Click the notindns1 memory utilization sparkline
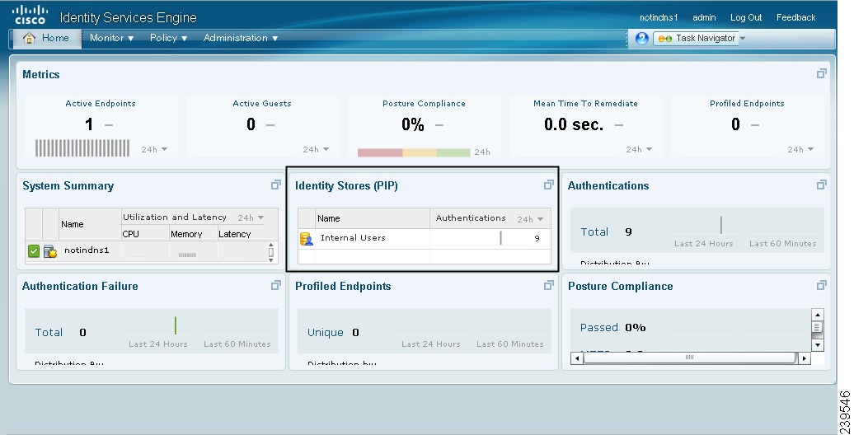Screen dimensions: 854x435 pyautogui.click(x=187, y=255)
